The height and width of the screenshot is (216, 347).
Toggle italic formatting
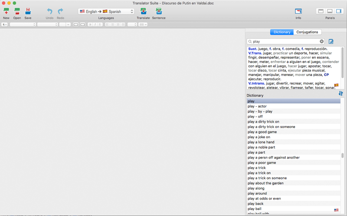click(95, 25)
